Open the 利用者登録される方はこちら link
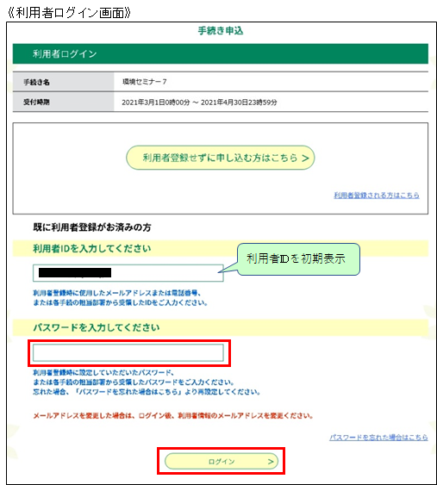Screen dimensions: 437x485 click(377, 196)
